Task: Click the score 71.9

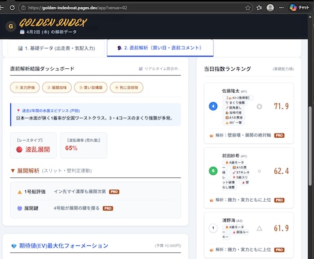Action: click(x=281, y=106)
